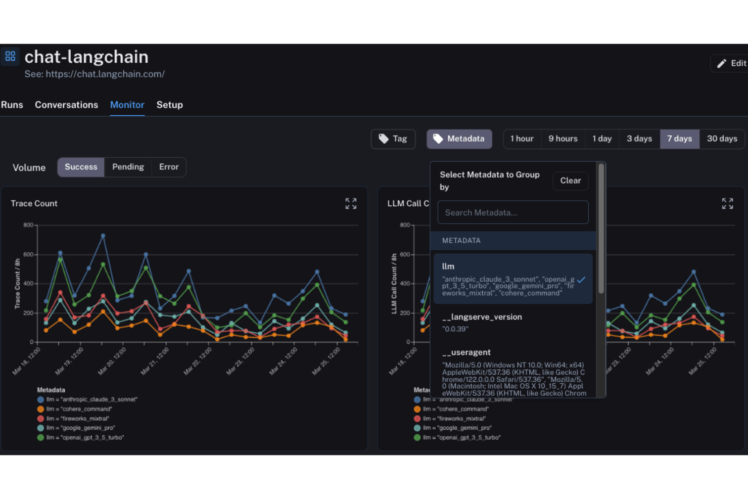Click the metadata dropdown scrollbar

[601, 229]
